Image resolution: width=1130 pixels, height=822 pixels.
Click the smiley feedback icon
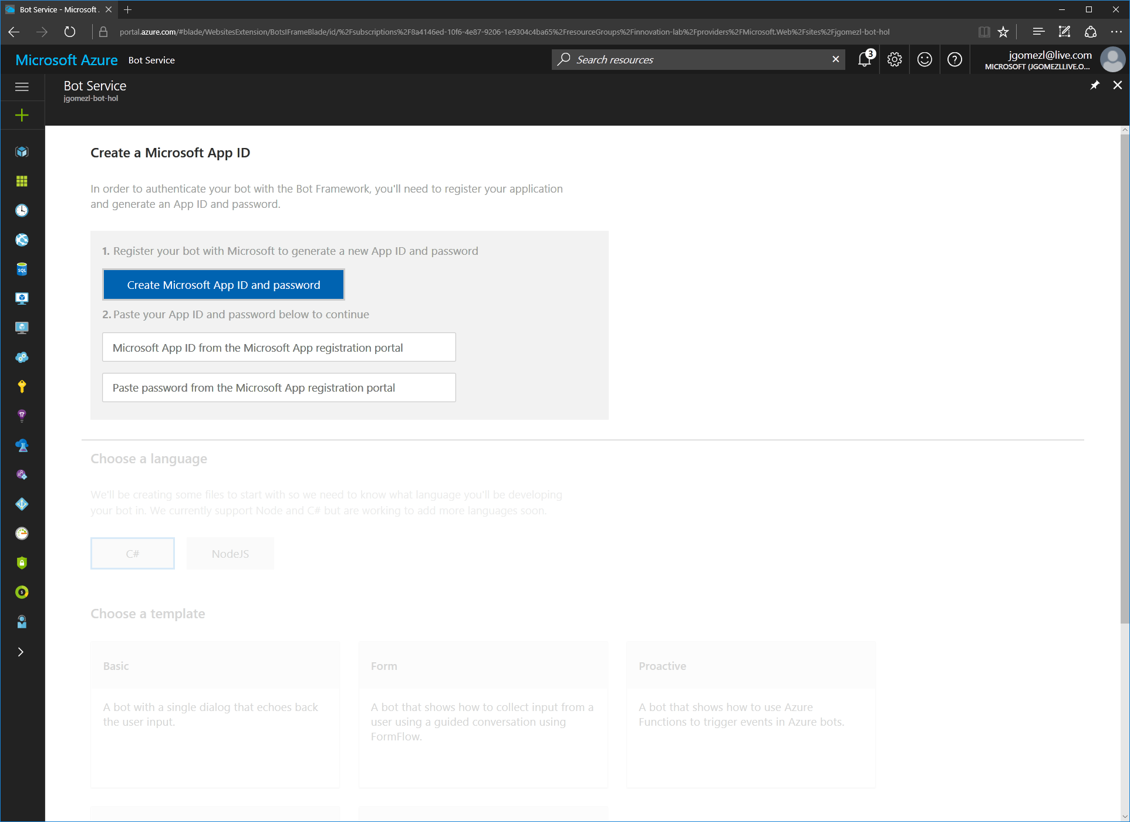coord(925,59)
